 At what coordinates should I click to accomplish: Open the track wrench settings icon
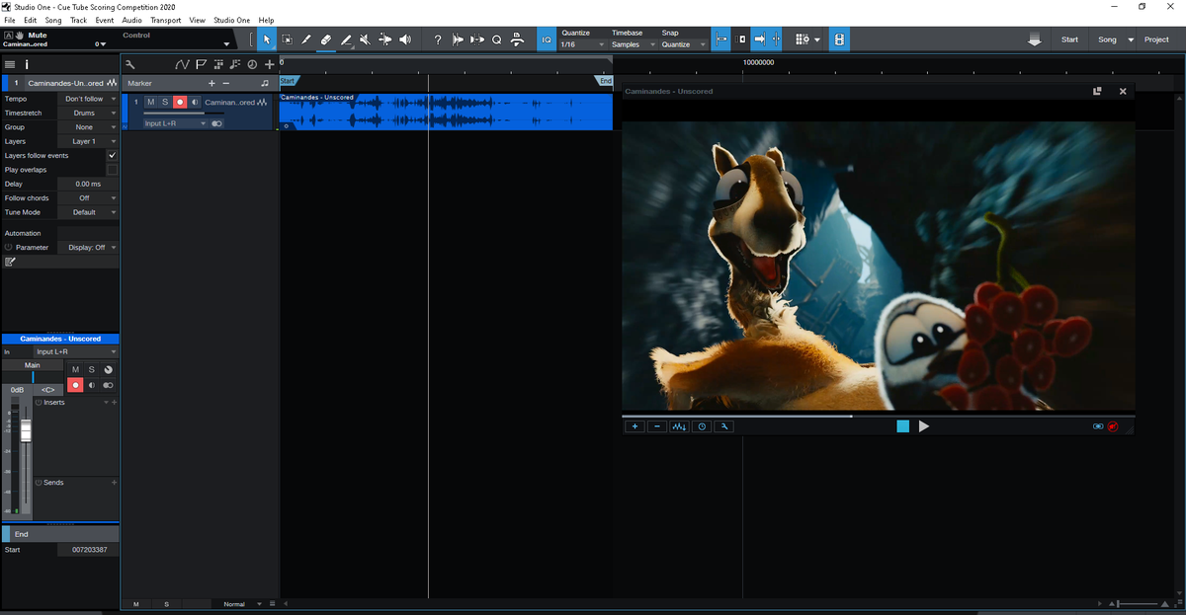point(129,64)
